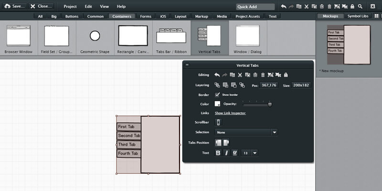The image size is (382, 191).
Task: Toggle the Show border checkbox
Action: click(x=217, y=95)
